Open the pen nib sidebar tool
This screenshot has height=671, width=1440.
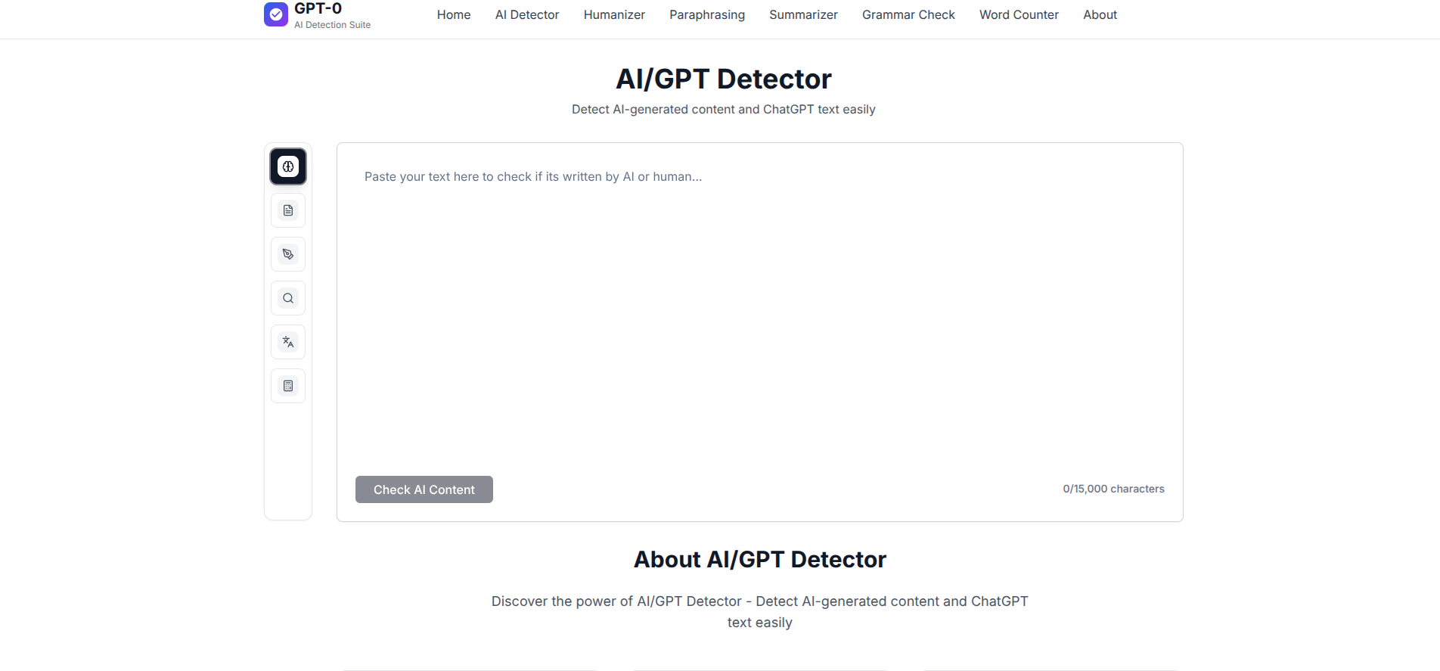click(288, 254)
